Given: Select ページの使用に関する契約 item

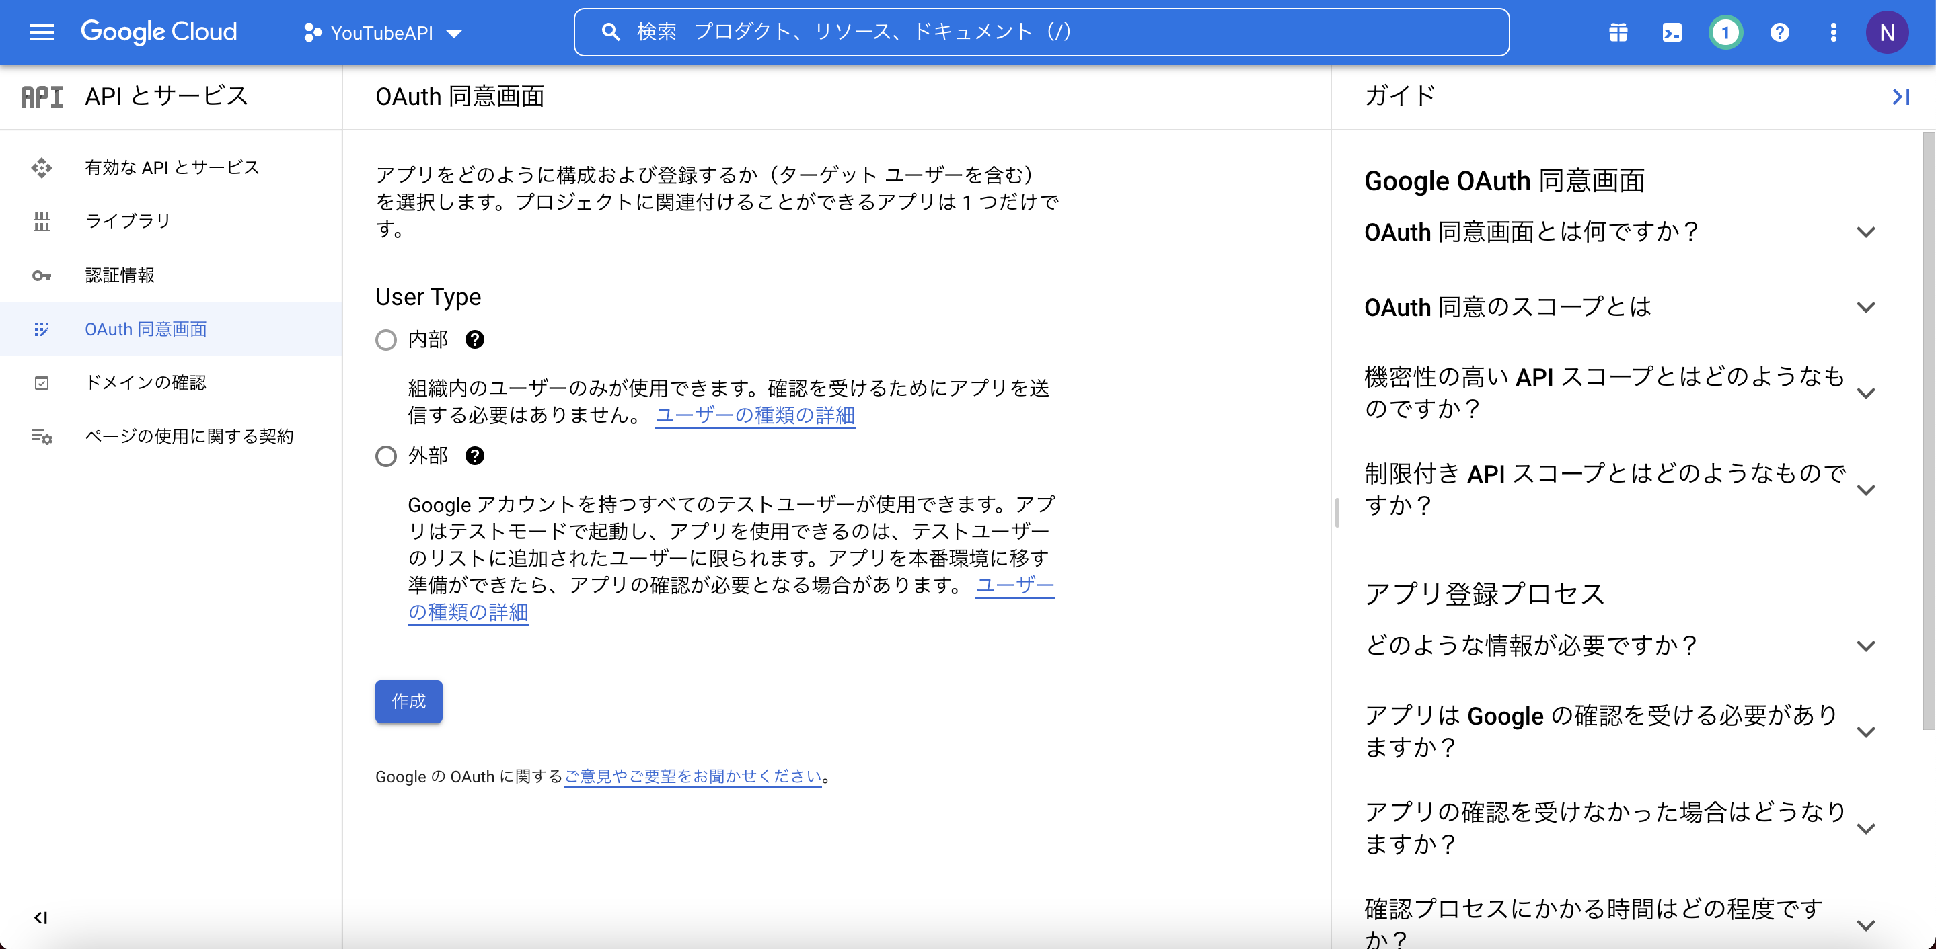Looking at the screenshot, I should pos(190,436).
